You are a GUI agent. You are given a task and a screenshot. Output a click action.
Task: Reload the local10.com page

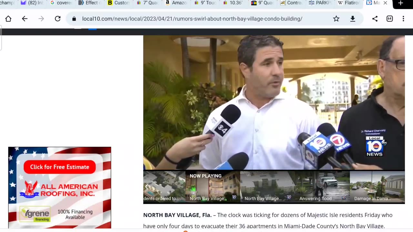(57, 19)
